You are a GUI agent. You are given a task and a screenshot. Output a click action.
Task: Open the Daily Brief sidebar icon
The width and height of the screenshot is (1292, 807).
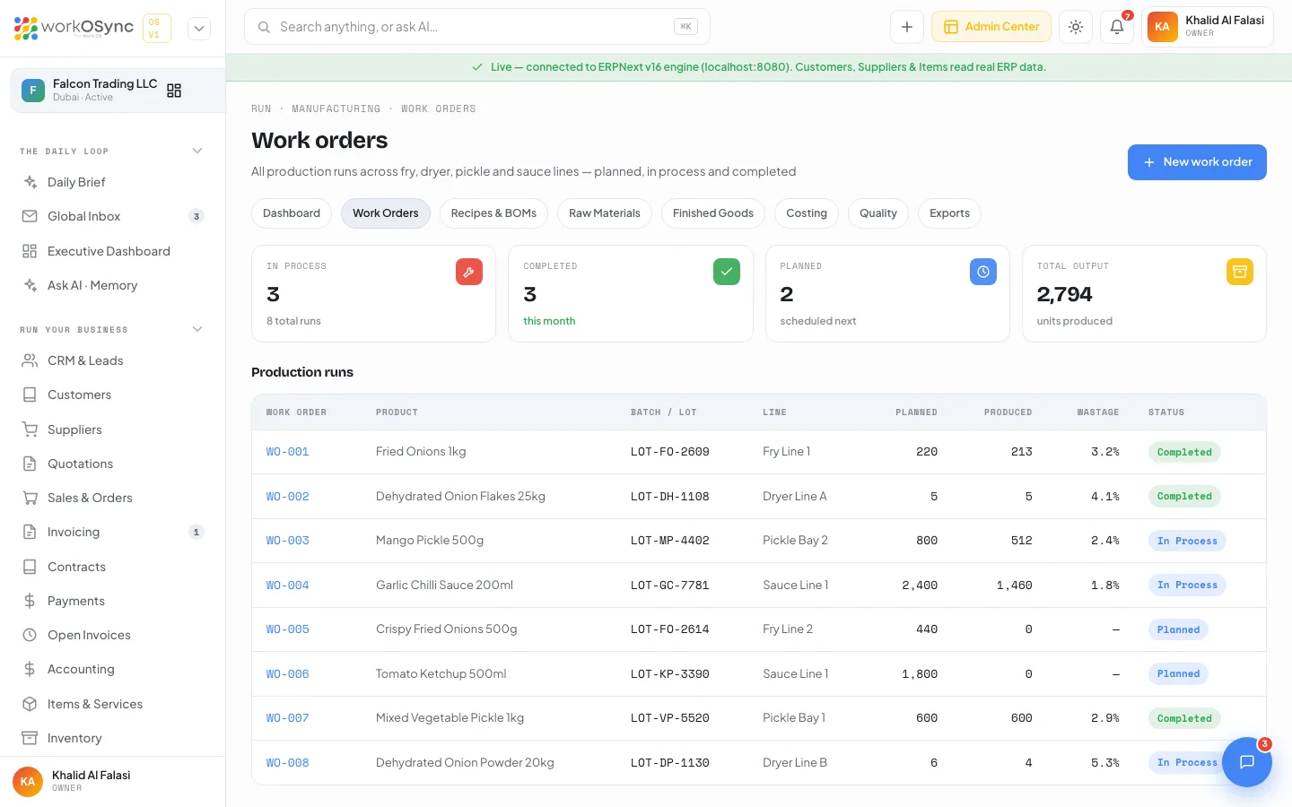point(30,182)
